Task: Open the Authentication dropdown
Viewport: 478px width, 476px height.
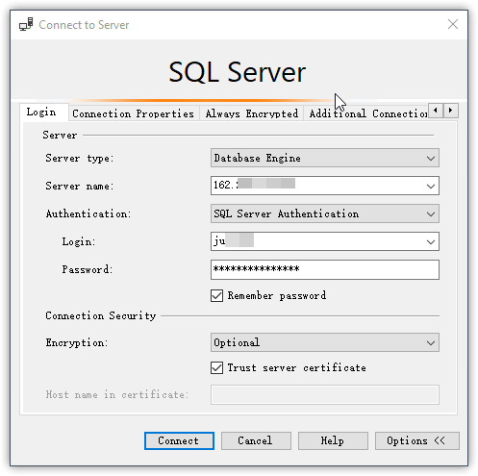Action: pyautogui.click(x=325, y=213)
